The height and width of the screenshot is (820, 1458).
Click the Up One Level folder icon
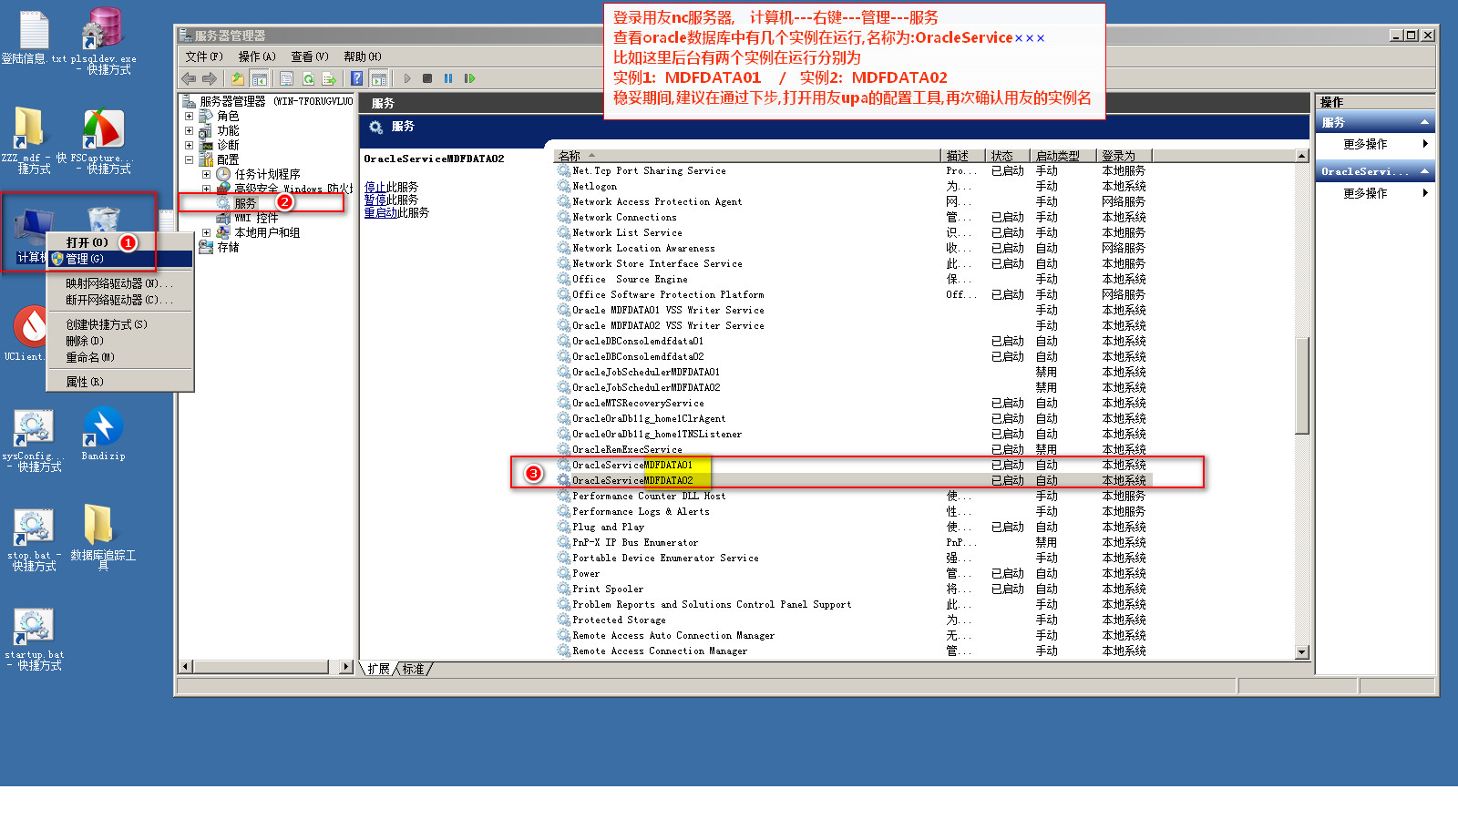tap(238, 78)
